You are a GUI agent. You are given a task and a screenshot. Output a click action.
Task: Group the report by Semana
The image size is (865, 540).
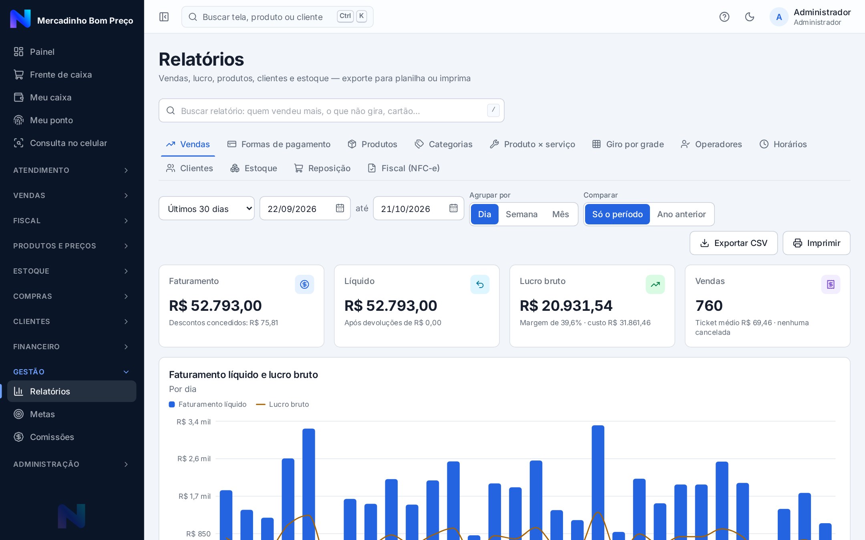coord(521,214)
